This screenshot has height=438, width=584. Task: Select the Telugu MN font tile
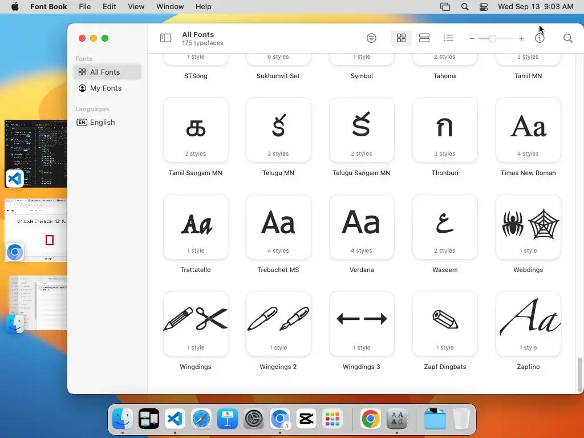[x=278, y=129]
